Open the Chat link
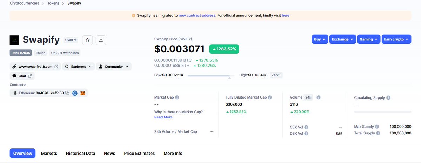 coord(22,76)
